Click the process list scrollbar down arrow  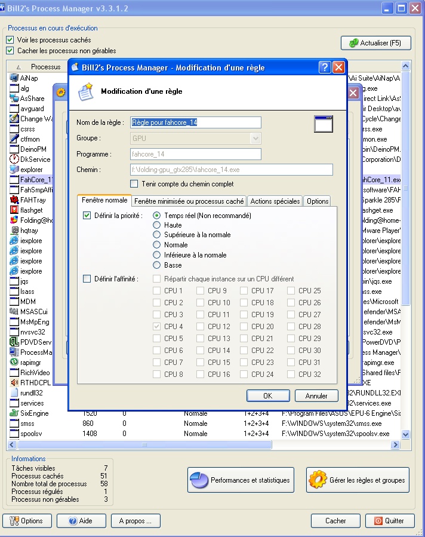click(406, 434)
